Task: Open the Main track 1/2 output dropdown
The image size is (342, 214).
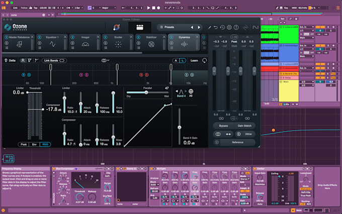Action: [307, 82]
